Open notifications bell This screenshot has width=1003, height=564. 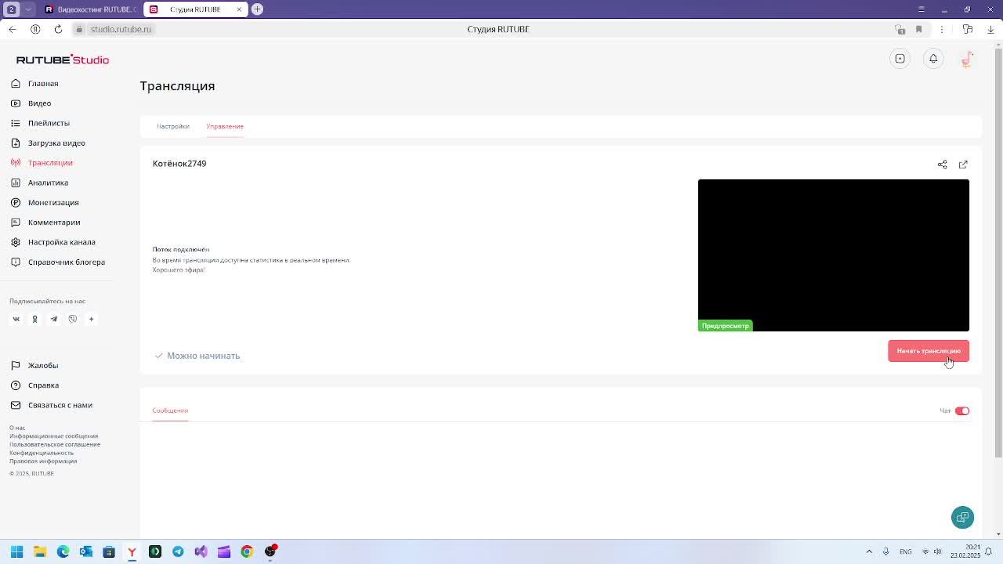(933, 59)
